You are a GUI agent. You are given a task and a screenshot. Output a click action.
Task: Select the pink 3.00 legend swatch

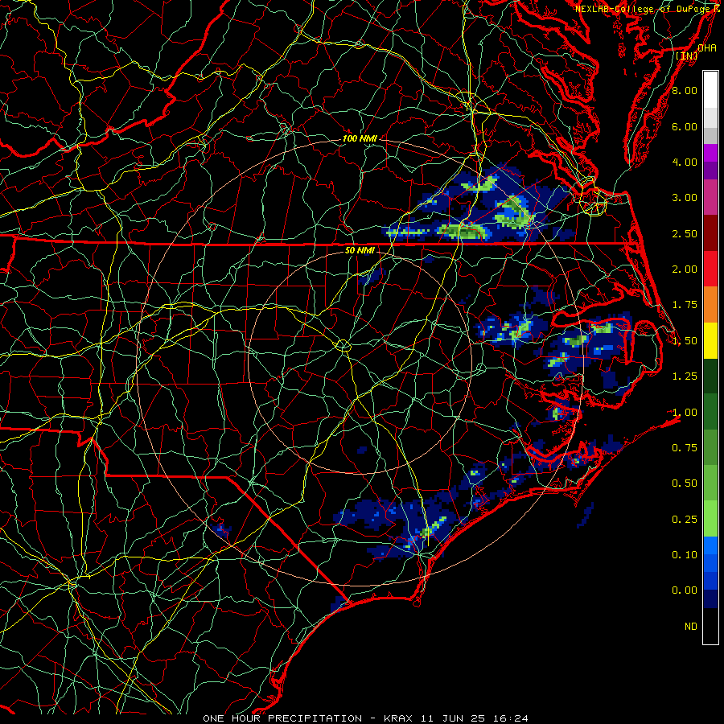tap(710, 197)
